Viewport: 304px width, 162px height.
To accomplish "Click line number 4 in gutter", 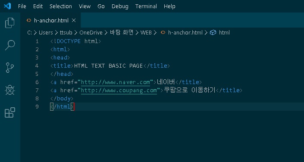I will coord(37,66).
